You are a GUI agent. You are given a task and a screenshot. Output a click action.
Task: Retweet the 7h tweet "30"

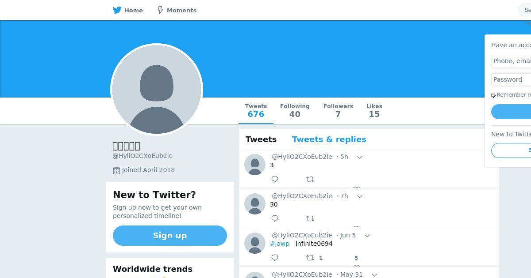(x=310, y=218)
